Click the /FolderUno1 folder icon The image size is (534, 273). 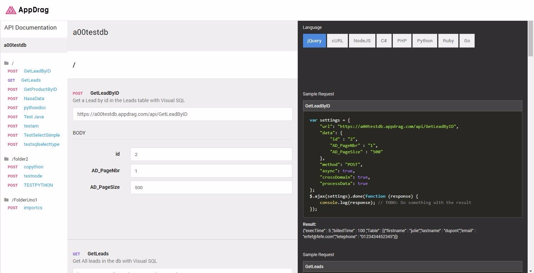6,200
